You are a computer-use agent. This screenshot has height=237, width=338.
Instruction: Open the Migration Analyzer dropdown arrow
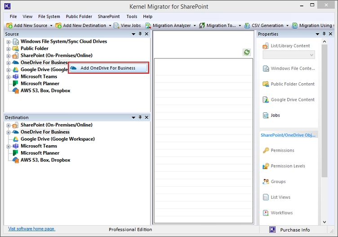point(195,26)
